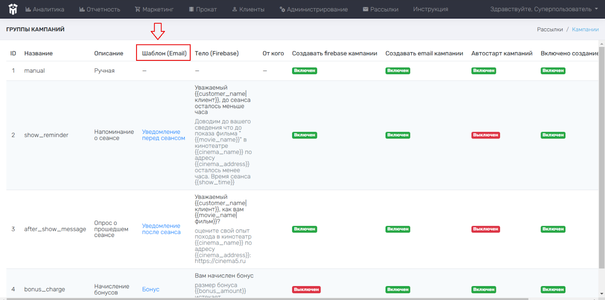Click the Администрирование gears icon
This screenshot has width=605, height=300.
click(x=282, y=9)
